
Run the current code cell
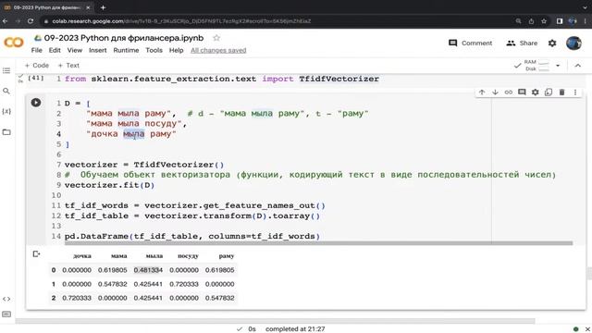point(36,103)
